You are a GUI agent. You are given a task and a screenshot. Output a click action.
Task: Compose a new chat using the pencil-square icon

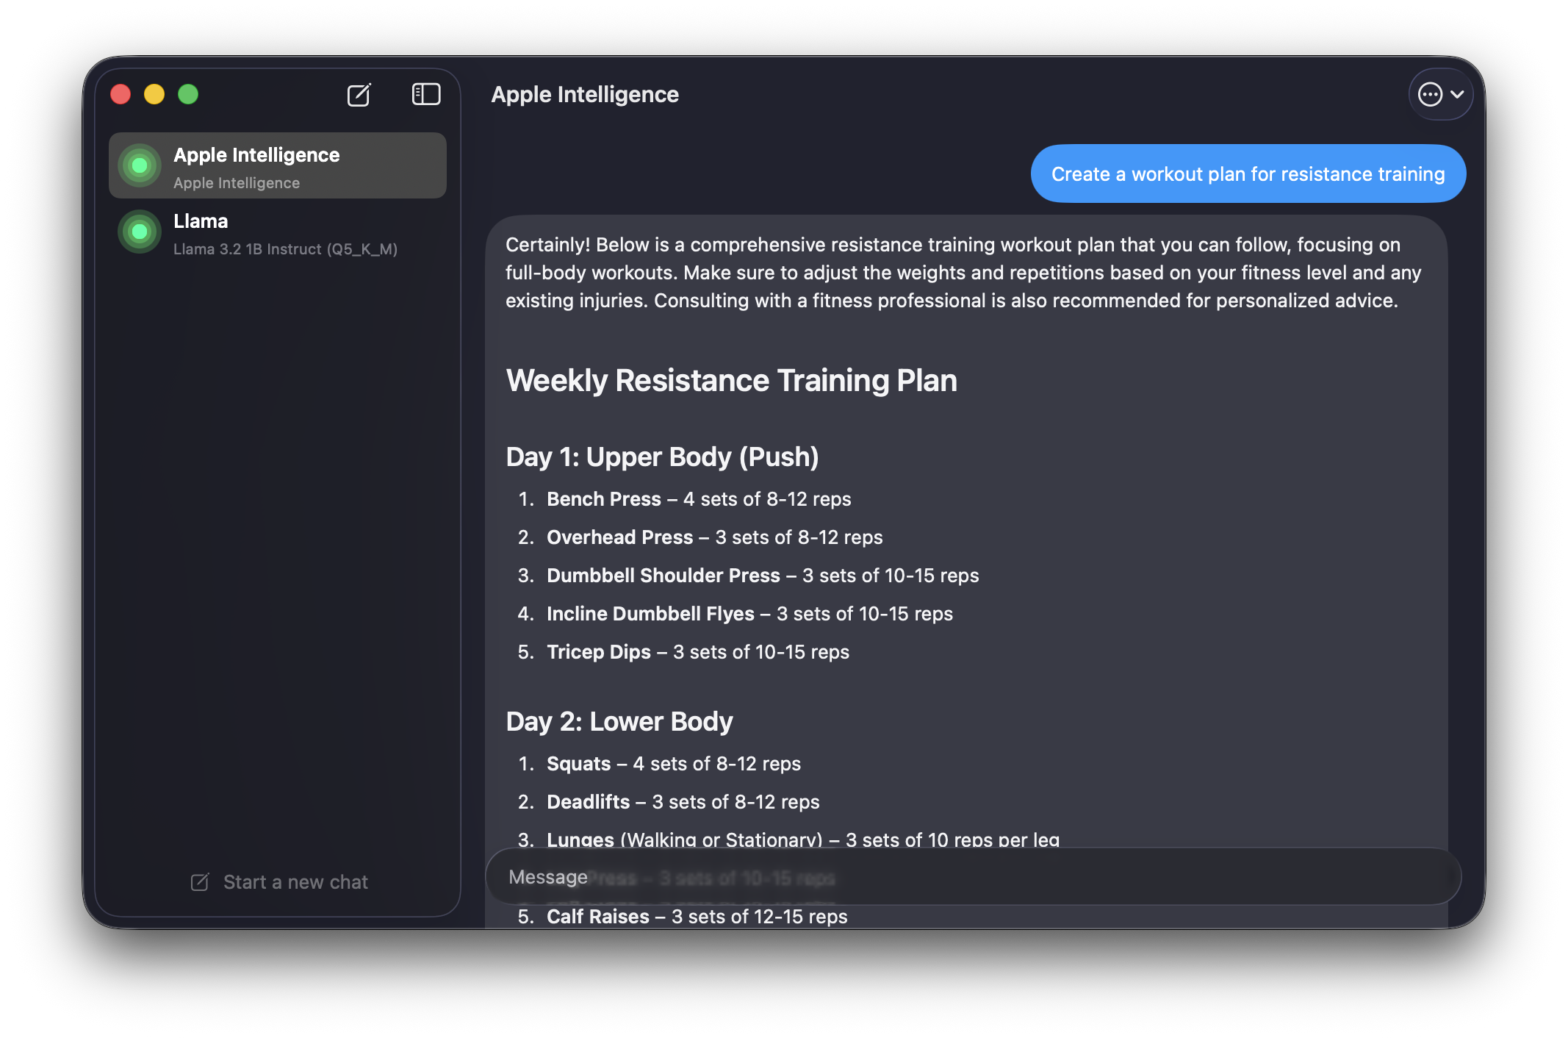359,95
